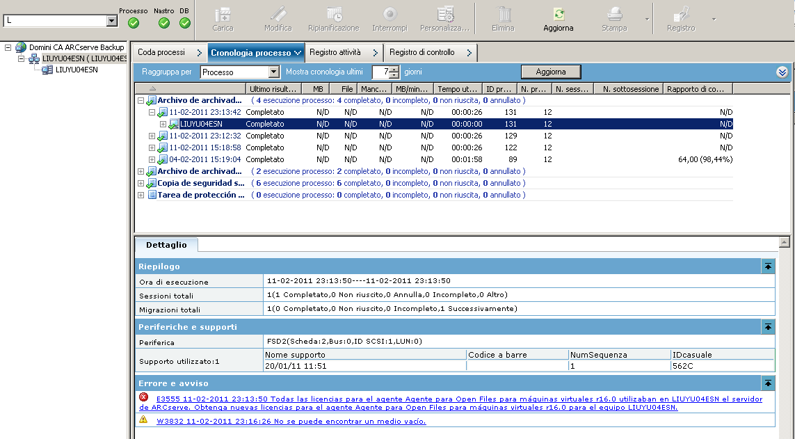The width and height of the screenshot is (795, 439).
Task: Open the Raggruppa per dropdown
Action: 273,72
